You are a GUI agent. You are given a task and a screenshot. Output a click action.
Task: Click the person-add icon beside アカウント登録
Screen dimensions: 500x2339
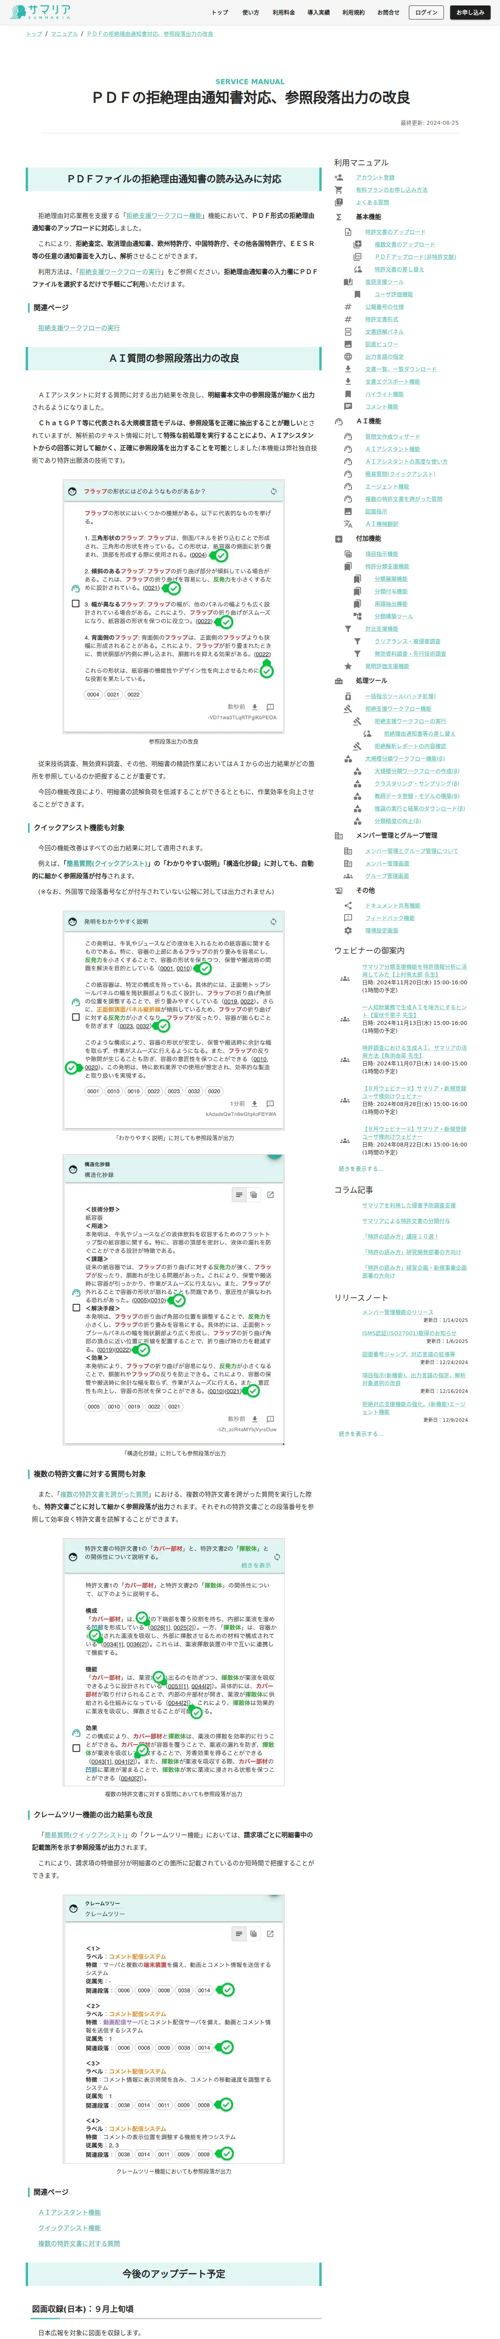tap(338, 178)
